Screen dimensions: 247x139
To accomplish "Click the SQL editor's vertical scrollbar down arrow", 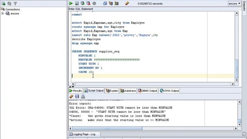I will pyautogui.click(x=237, y=80).
